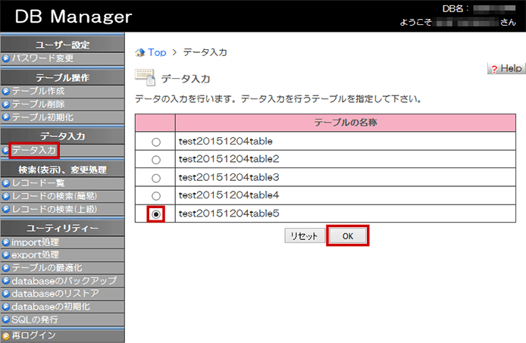Click the arrow icon beside テーブル作成
This screenshot has width=526, height=343.
pos(5,91)
